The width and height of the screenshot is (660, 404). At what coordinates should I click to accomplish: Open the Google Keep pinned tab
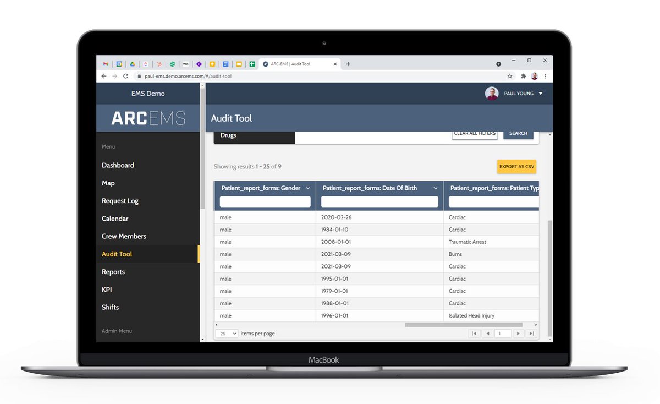click(x=212, y=64)
